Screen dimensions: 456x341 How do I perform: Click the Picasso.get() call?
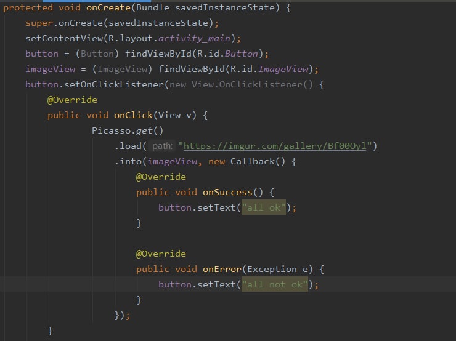(x=128, y=130)
